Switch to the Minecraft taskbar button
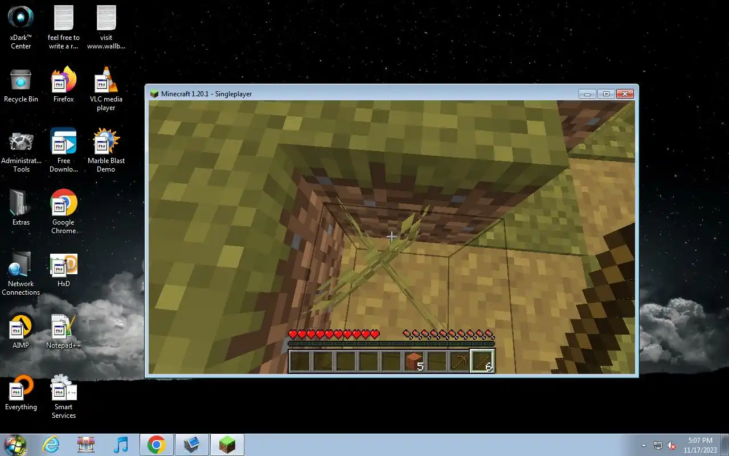The width and height of the screenshot is (729, 456). (227, 445)
